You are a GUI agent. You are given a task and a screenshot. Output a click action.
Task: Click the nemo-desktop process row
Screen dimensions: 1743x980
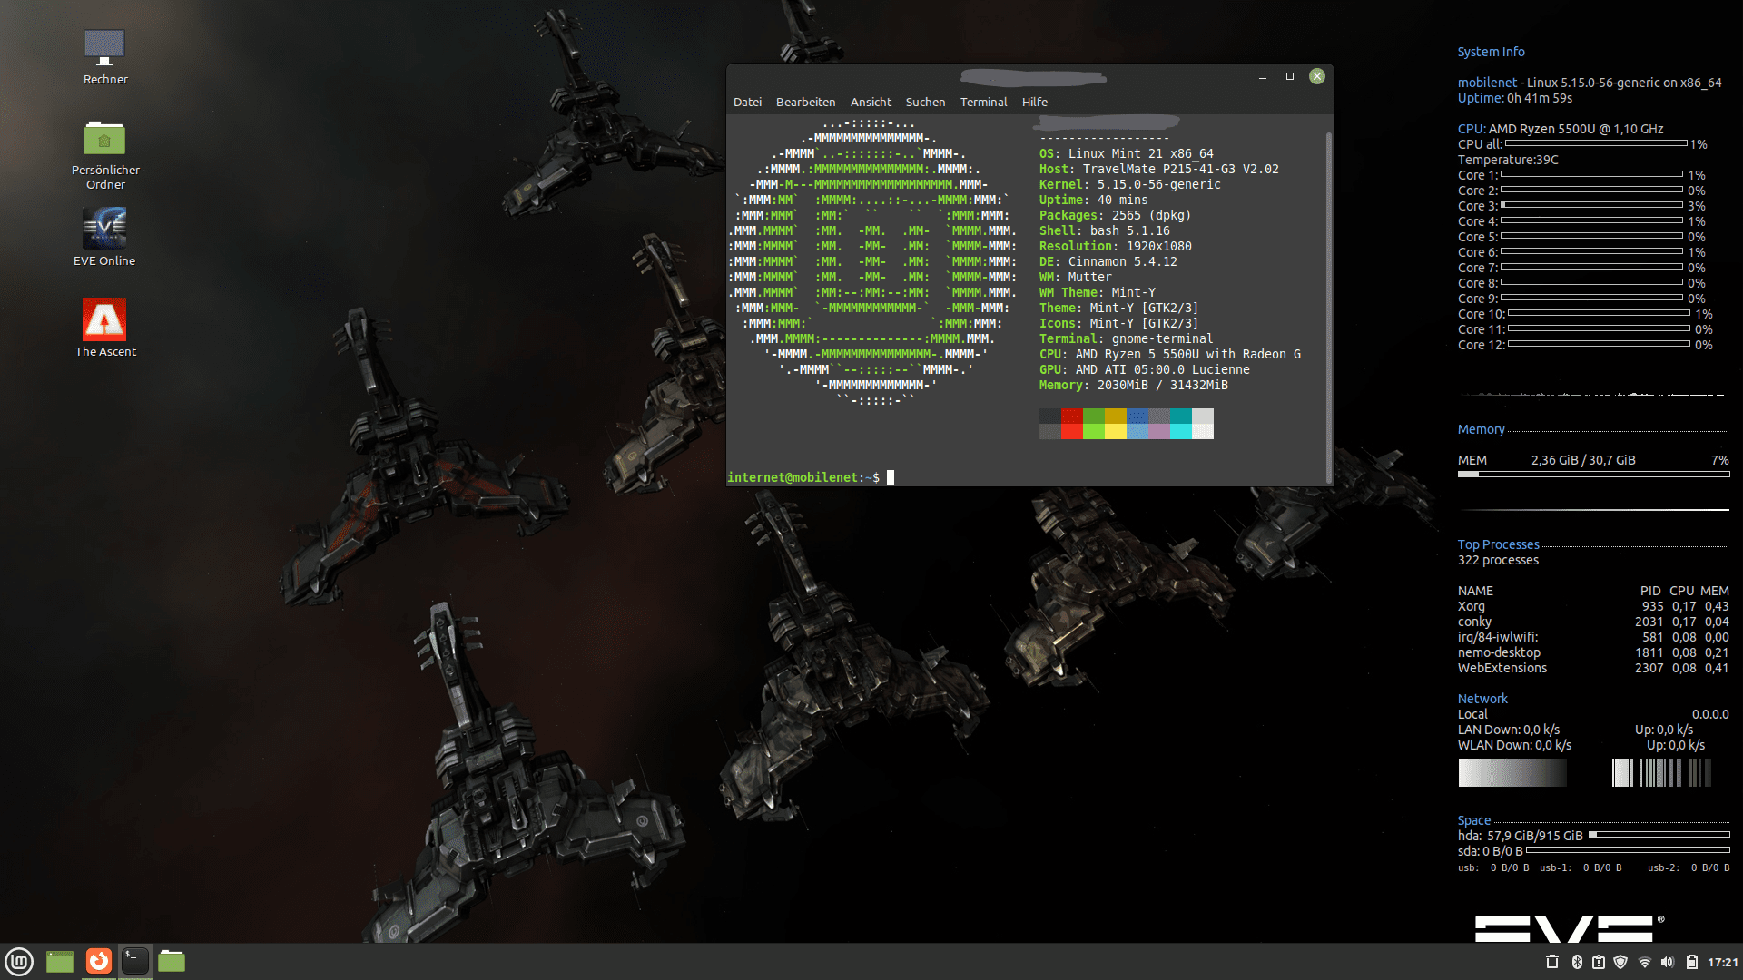click(1593, 652)
